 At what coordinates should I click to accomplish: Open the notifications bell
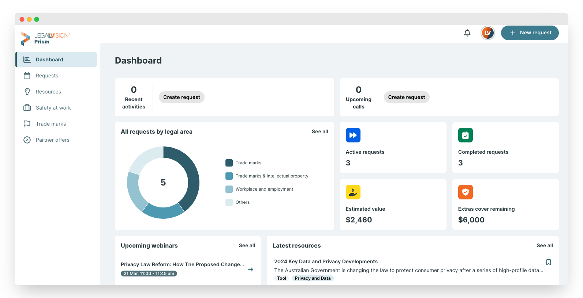(467, 33)
